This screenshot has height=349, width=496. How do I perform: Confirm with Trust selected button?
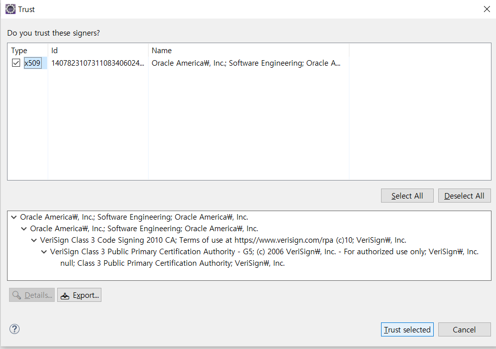click(x=407, y=330)
